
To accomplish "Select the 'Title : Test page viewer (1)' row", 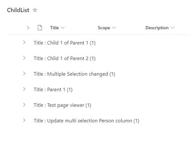I will (x=98, y=105).
